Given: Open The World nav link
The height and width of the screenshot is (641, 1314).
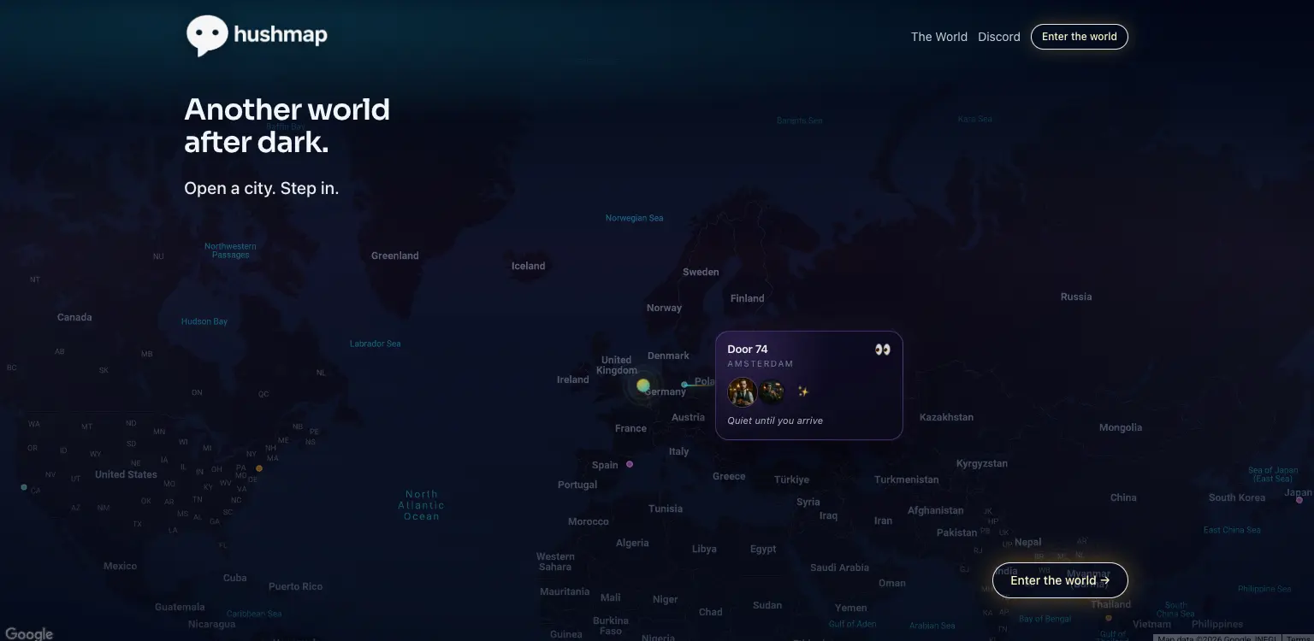Looking at the screenshot, I should coord(938,37).
